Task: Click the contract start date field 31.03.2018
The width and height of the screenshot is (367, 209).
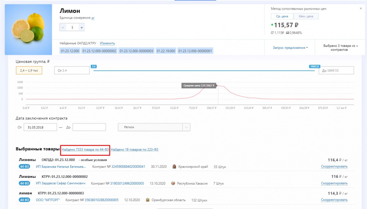Action: click(x=40, y=127)
